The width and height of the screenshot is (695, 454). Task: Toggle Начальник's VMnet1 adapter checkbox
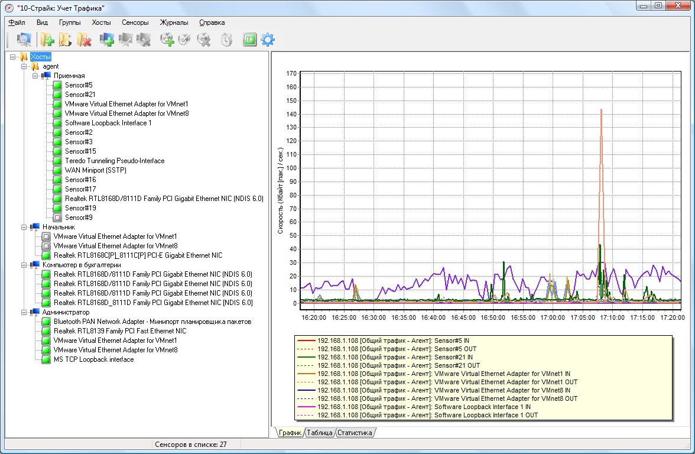[x=46, y=236]
